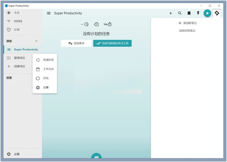Open 设置 at the sidebar bottom
227x162 pixels.
click(x=17, y=154)
